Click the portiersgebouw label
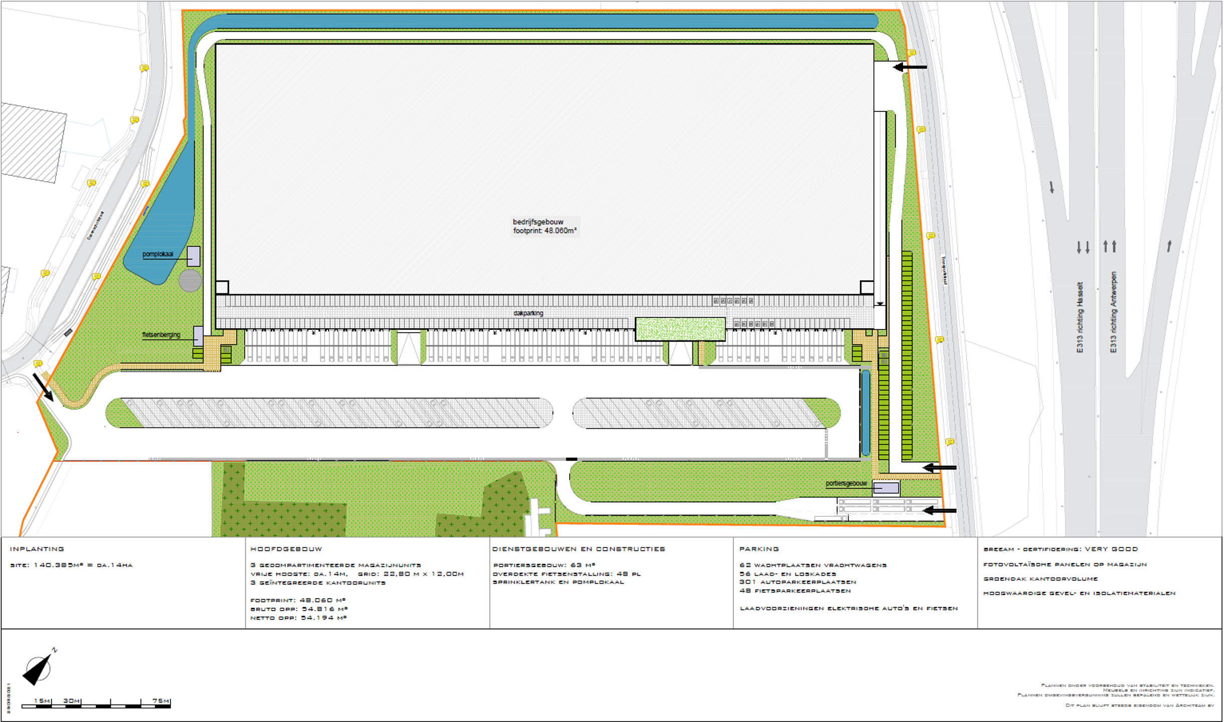The height and width of the screenshot is (722, 1224). [x=846, y=483]
